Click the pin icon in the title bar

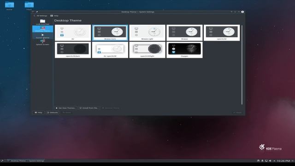37,12
